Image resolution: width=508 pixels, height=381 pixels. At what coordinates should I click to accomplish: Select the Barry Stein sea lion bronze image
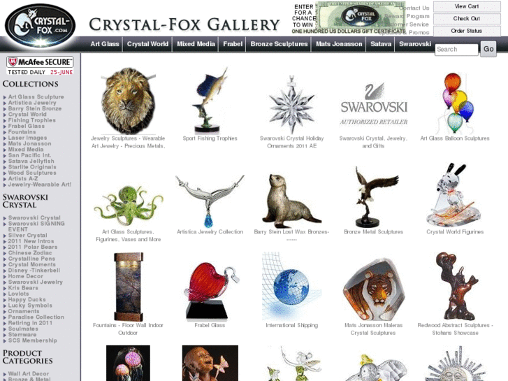click(291, 201)
